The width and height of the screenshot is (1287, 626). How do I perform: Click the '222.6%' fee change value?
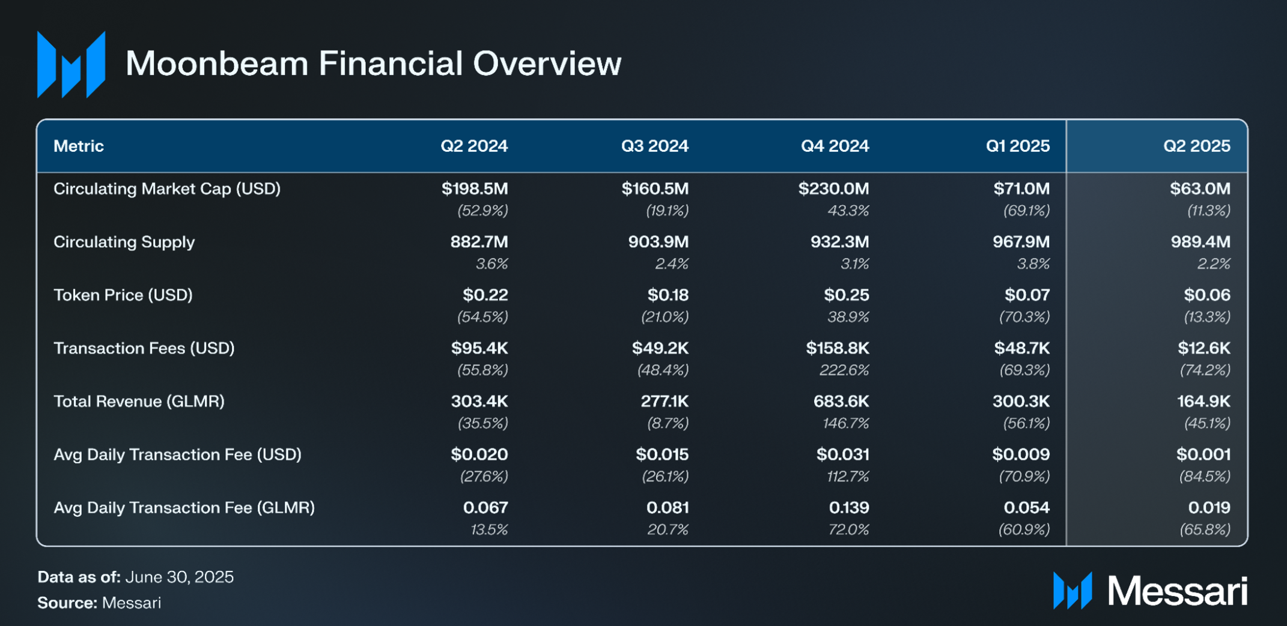(844, 370)
